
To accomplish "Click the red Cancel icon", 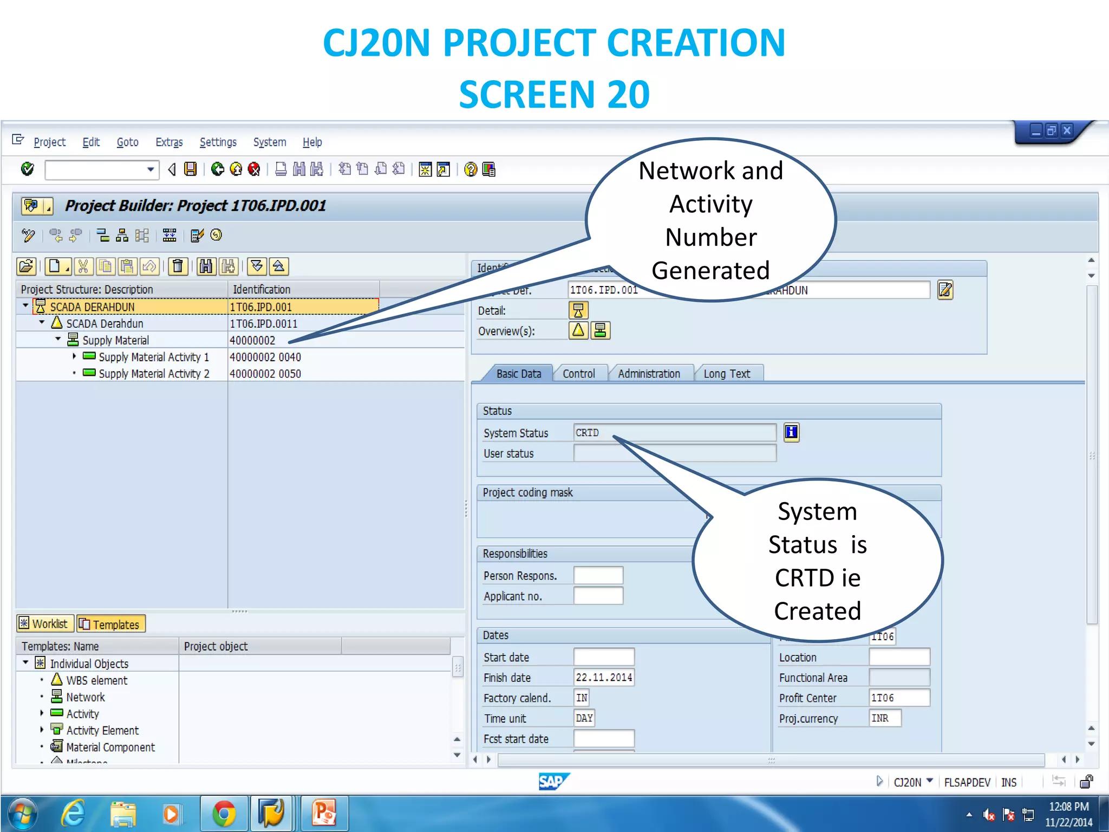I will click(x=254, y=170).
